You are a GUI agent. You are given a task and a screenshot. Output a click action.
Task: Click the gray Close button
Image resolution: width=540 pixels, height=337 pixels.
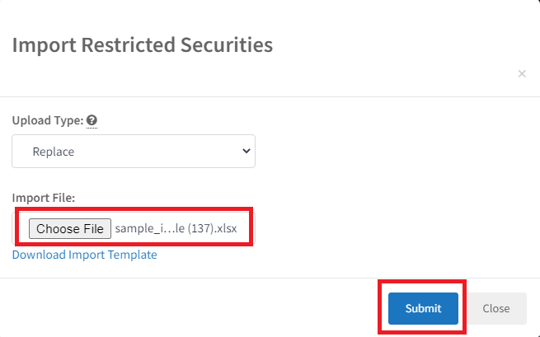tap(496, 308)
